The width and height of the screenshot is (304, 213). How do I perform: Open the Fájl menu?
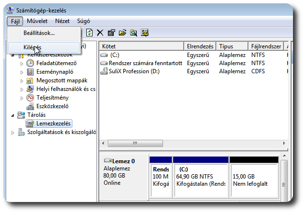click(15, 21)
